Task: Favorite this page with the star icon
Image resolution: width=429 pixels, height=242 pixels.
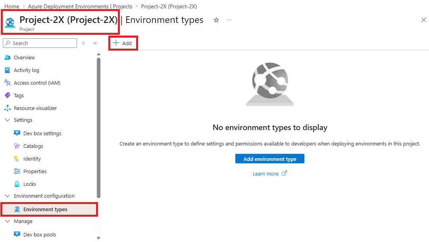Action: tap(216, 20)
